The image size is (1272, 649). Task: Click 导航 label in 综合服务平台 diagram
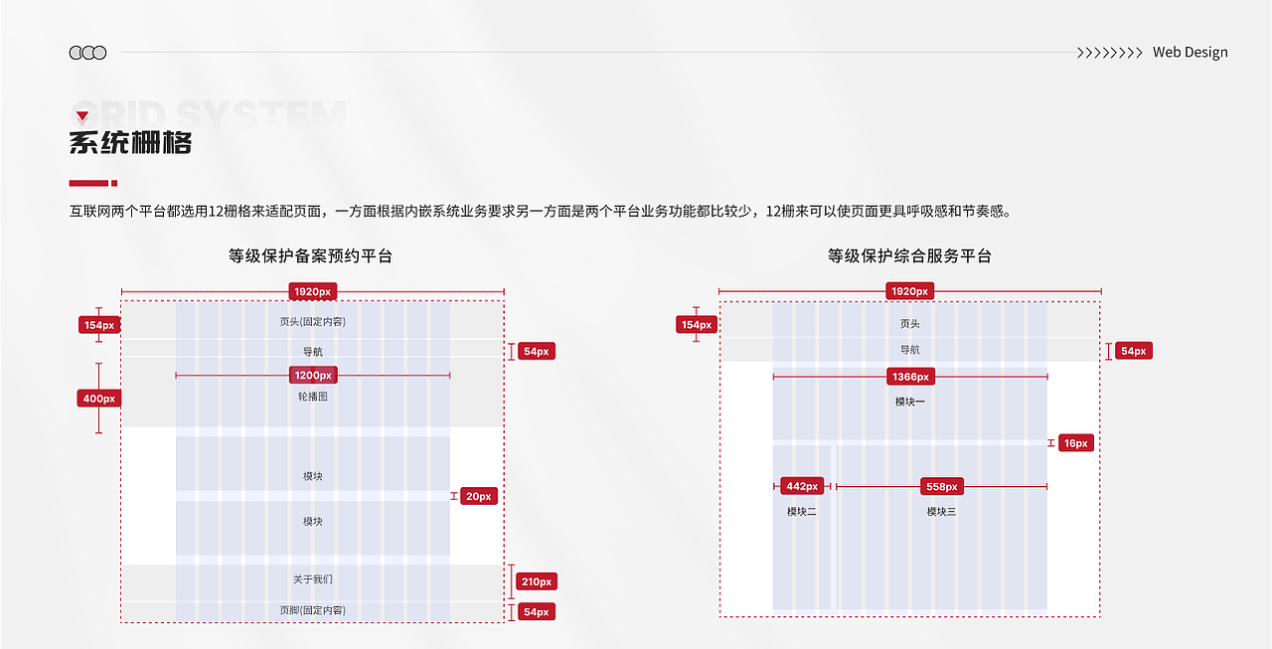click(910, 350)
